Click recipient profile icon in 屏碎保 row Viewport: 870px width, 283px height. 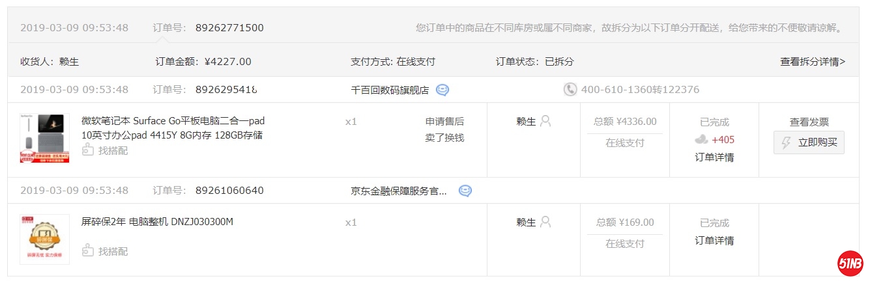(x=545, y=222)
